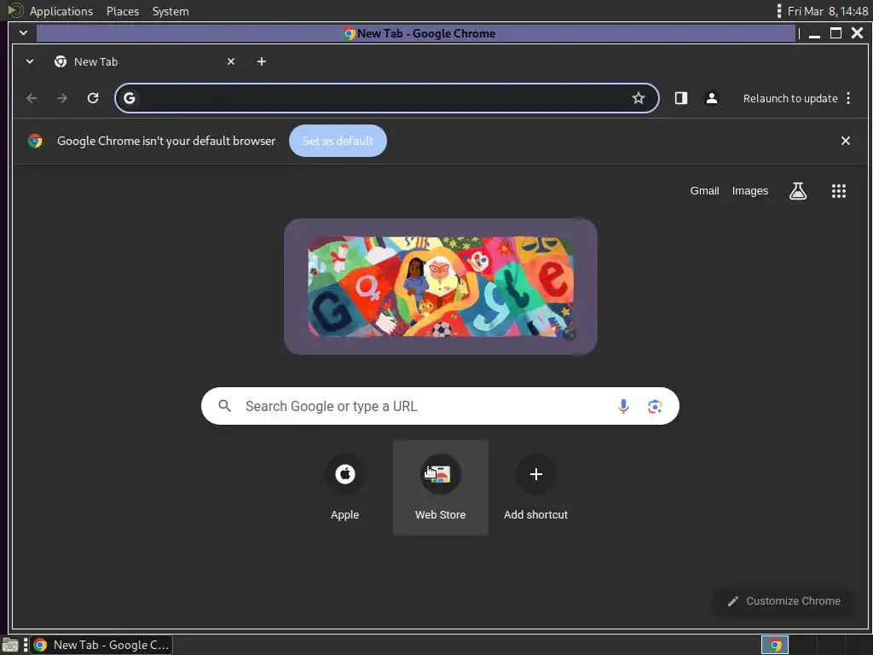Open the Web Store shortcut
The image size is (873, 655).
coord(441,488)
